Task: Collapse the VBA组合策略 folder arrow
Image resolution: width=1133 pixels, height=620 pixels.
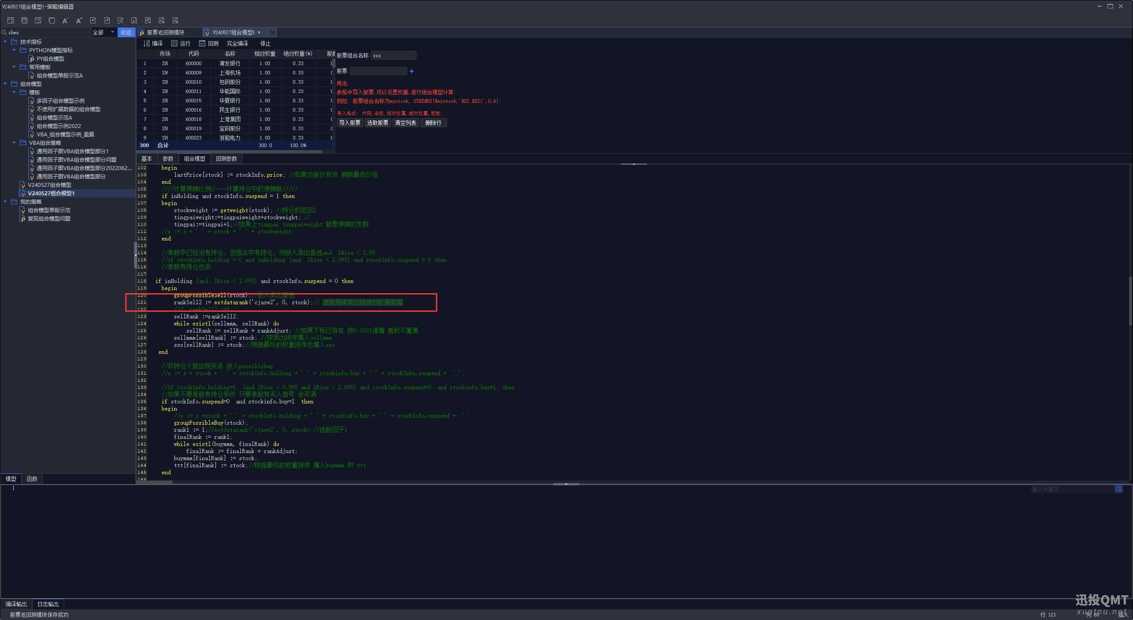Action: pos(14,143)
